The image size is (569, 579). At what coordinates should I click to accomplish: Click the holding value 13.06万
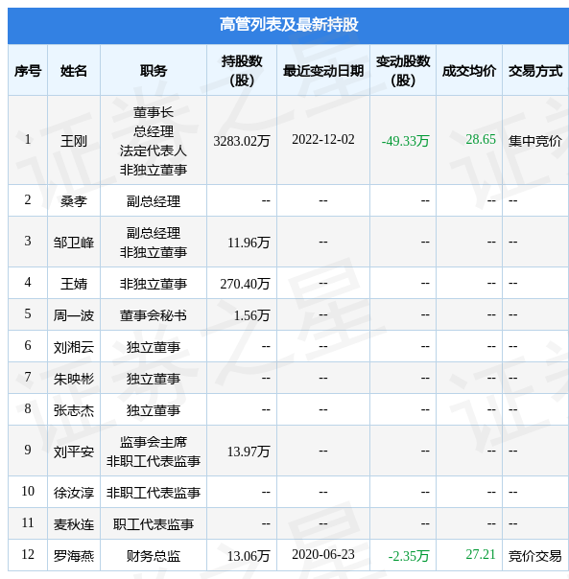[249, 556]
